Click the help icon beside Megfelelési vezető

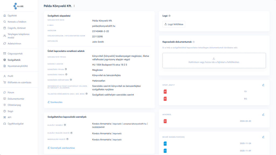pyautogui.click(x=67, y=139)
